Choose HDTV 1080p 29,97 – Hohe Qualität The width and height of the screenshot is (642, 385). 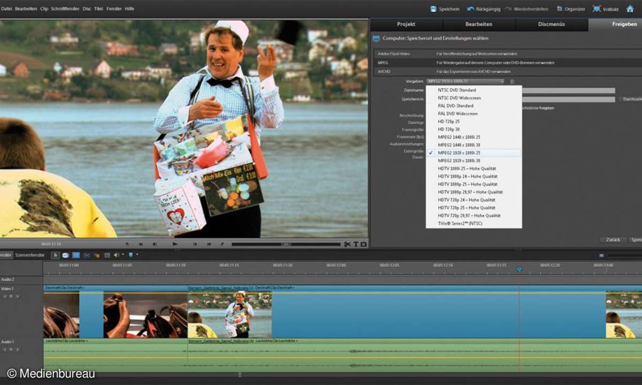tap(473, 192)
